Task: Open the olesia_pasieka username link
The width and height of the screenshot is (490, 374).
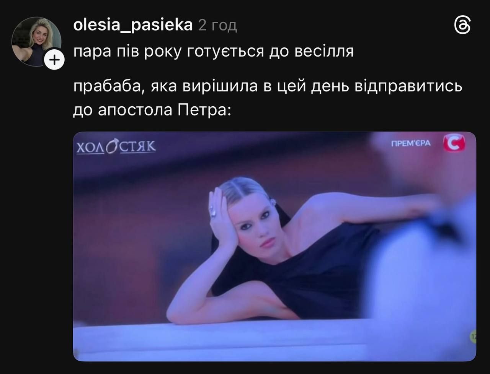Action: (x=133, y=25)
